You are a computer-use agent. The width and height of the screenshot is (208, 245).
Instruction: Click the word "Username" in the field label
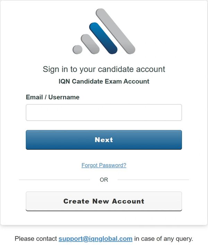pos(64,97)
